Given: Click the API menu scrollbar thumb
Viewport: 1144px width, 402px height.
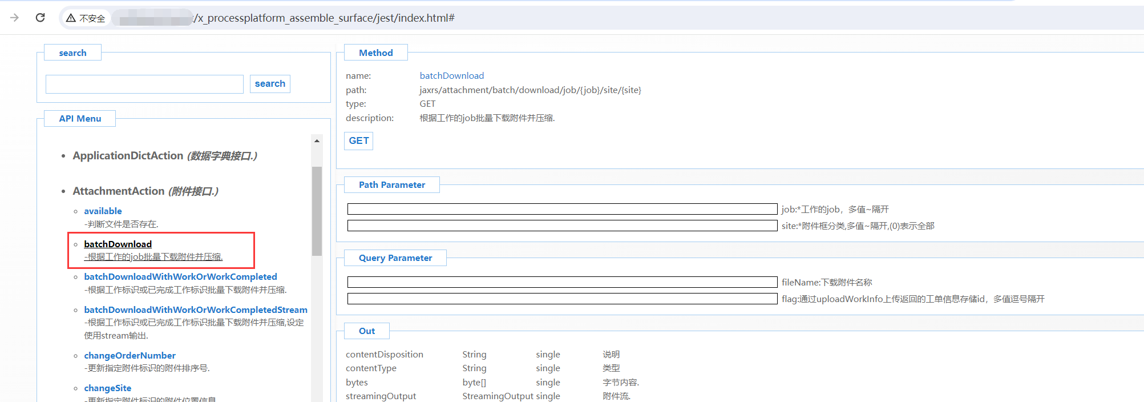Looking at the screenshot, I should pos(317,210).
